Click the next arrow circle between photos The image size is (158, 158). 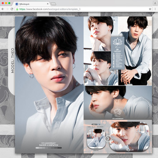pyautogui.click(x=108, y=139)
